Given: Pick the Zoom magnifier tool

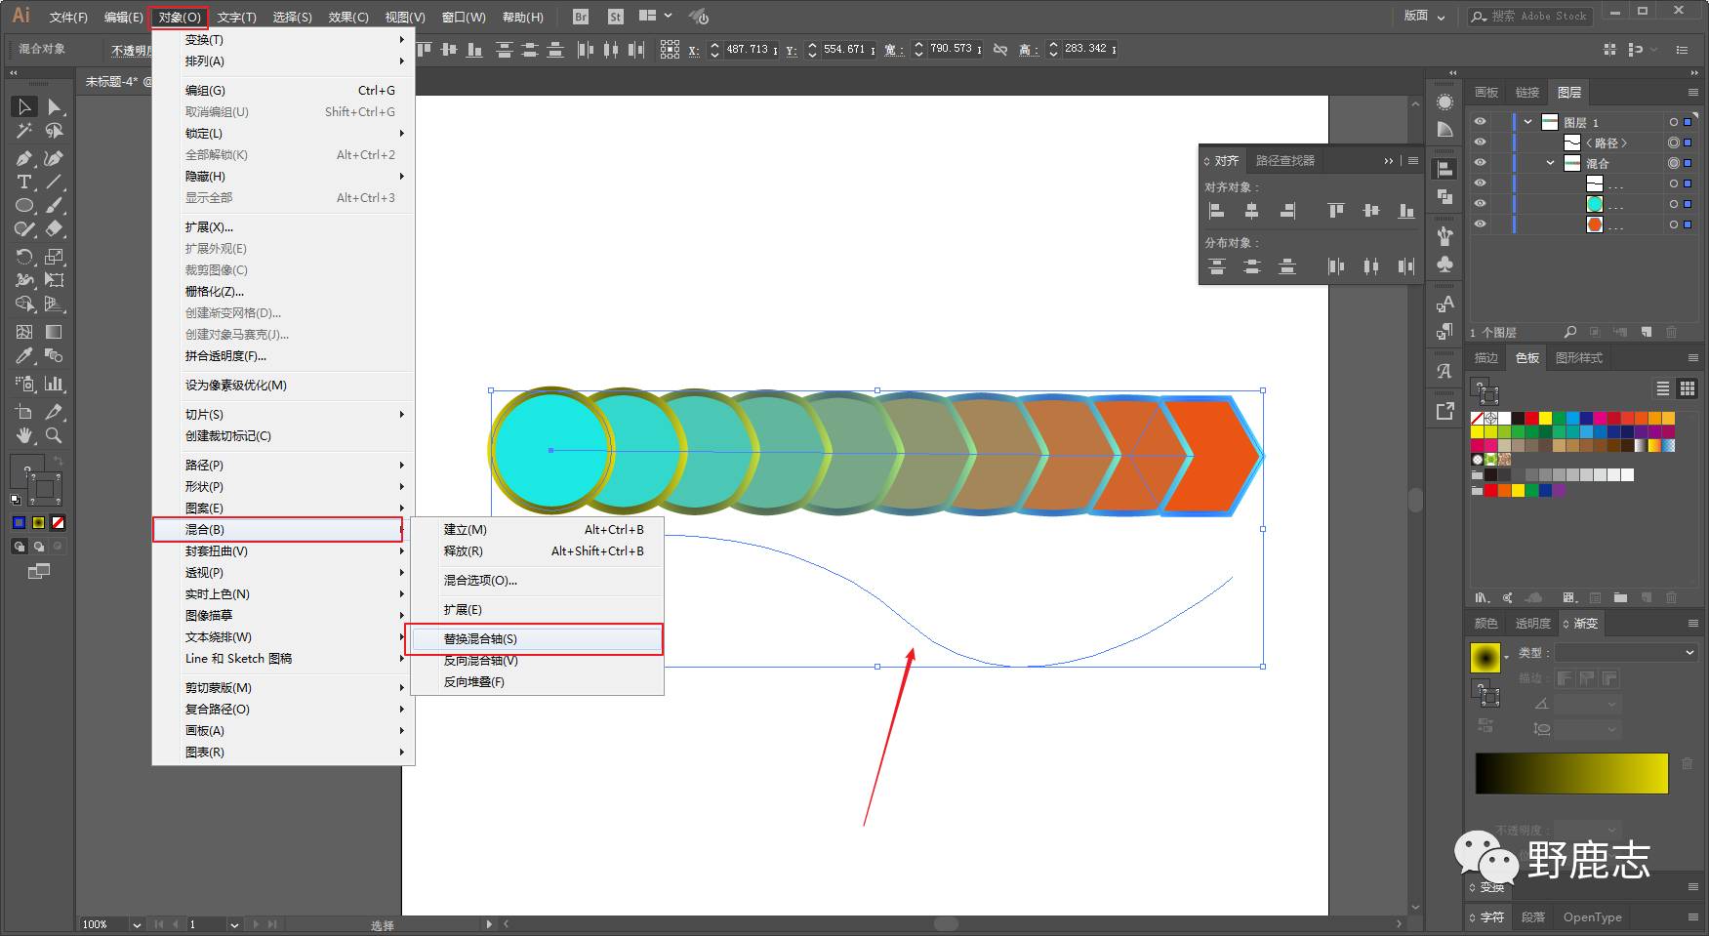Looking at the screenshot, I should [x=55, y=435].
